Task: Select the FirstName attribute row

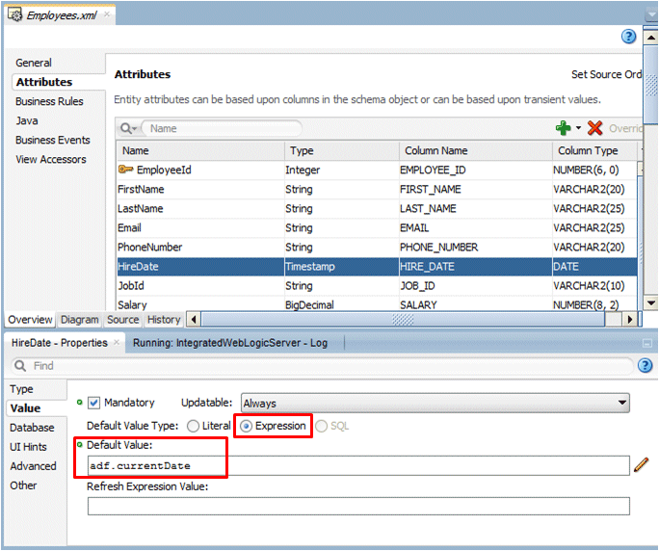Action: point(377,189)
